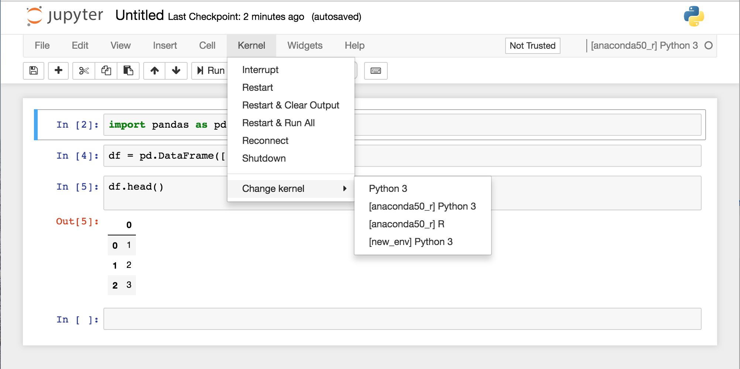740x369 pixels.
Task: Select Interrupt from the Kernel menu
Action: coord(260,70)
